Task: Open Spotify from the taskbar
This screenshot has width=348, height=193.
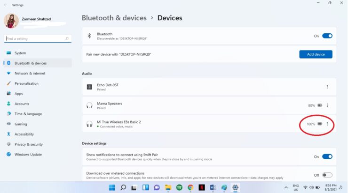Action: (x=179, y=187)
